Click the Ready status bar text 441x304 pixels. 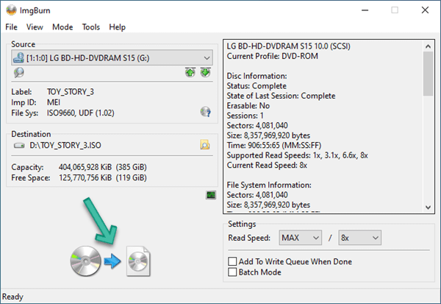tap(12, 297)
